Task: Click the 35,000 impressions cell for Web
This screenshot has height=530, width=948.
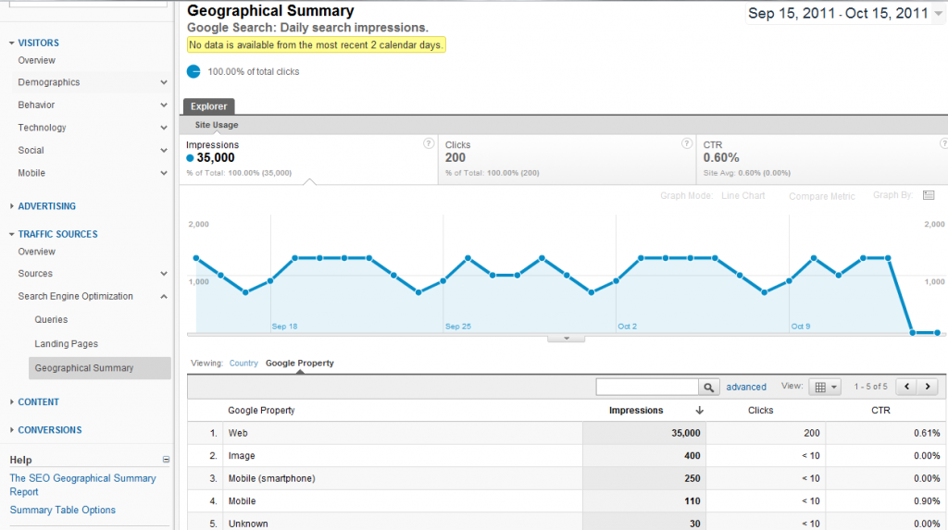Action: 644,433
